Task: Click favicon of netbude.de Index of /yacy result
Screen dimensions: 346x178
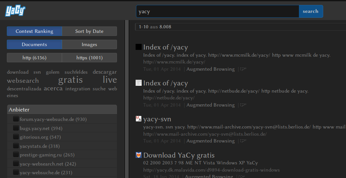Action: tap(139, 83)
